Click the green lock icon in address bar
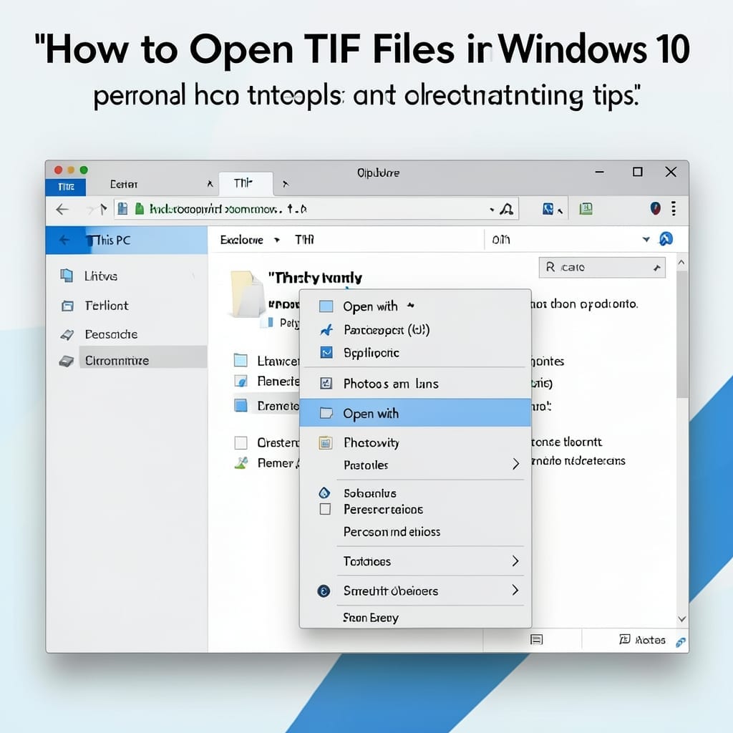 click(140, 208)
